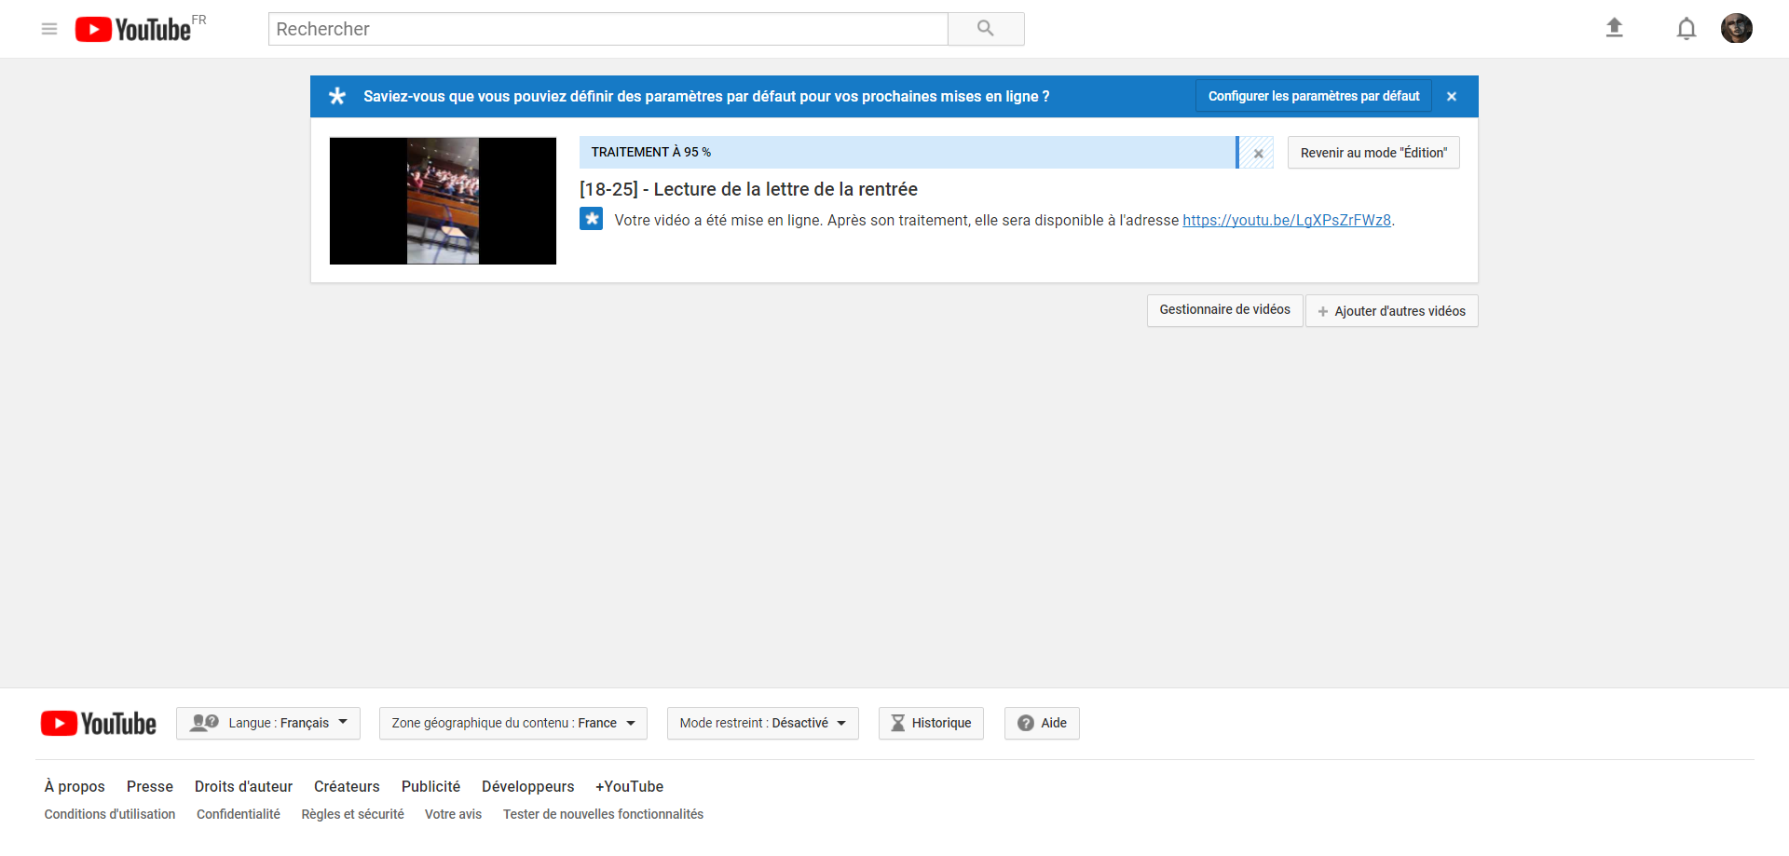Open the Votre avis link
1789x856 pixels.
[454, 815]
